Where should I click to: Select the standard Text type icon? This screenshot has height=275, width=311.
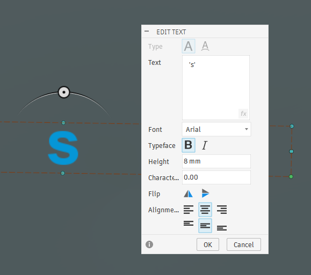pyautogui.click(x=189, y=46)
